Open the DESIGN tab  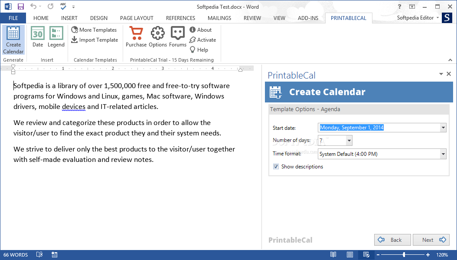pyautogui.click(x=99, y=18)
